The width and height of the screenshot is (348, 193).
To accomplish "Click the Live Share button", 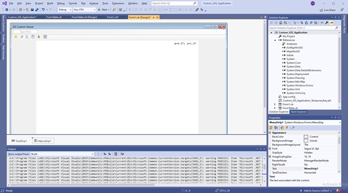I will coord(328,10).
